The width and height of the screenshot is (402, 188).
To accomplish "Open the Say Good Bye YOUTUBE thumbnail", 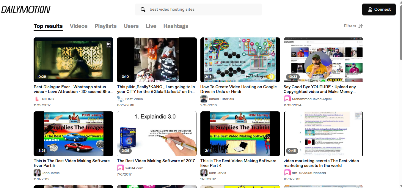I will click(324, 60).
